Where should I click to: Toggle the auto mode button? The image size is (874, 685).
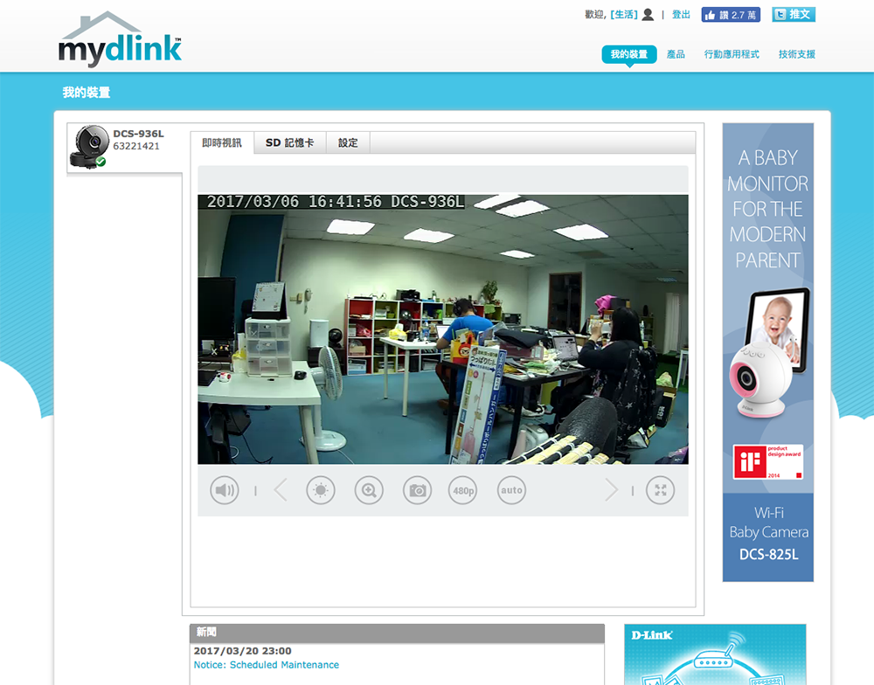(x=511, y=490)
